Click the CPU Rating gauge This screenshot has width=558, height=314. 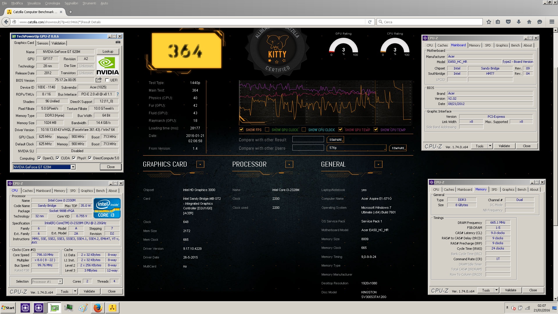[395, 47]
